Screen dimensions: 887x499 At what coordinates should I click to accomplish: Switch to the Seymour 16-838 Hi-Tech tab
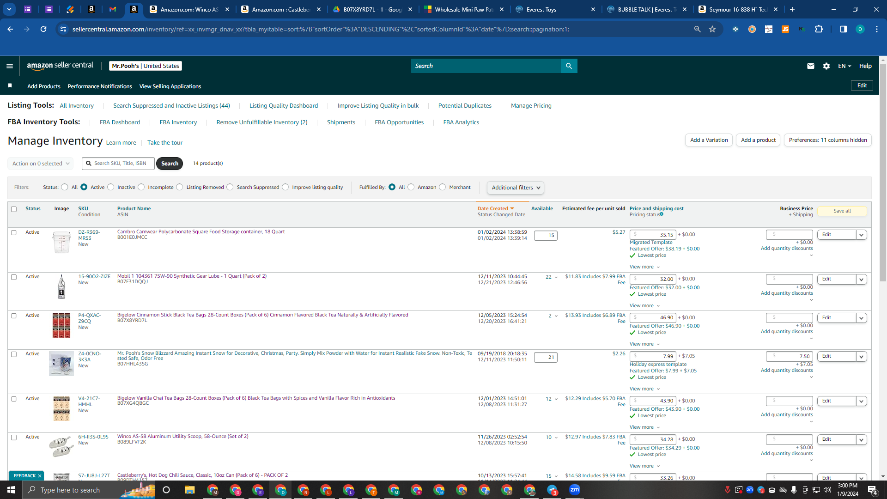click(739, 9)
